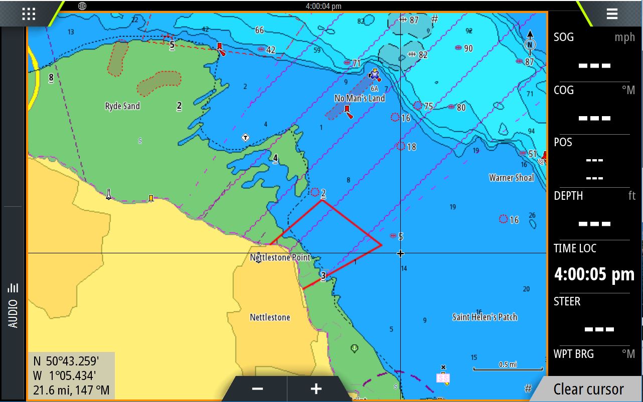Tap the red flag buoy beside depth 42
The width and height of the screenshot is (643, 402).
coord(220,49)
